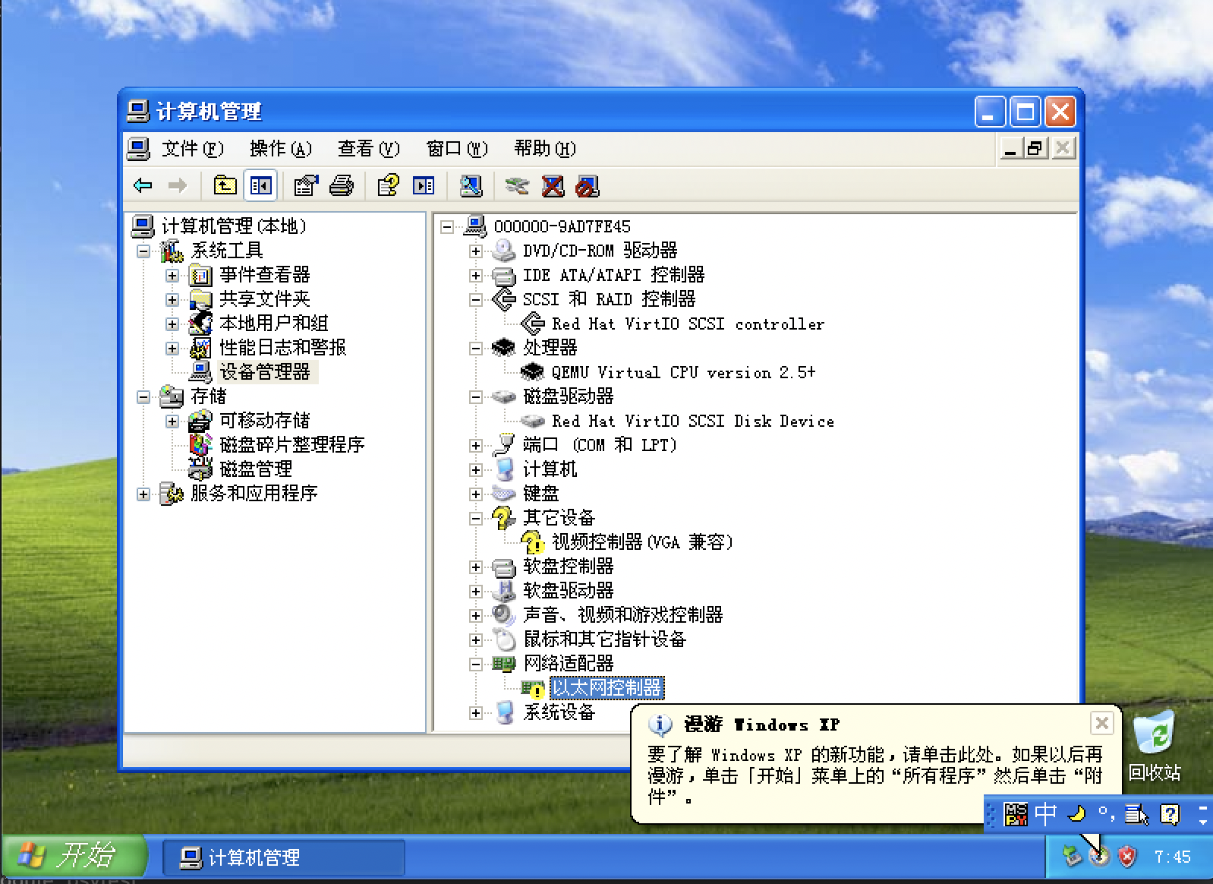Select the 软盘控制器 device category

tap(568, 567)
